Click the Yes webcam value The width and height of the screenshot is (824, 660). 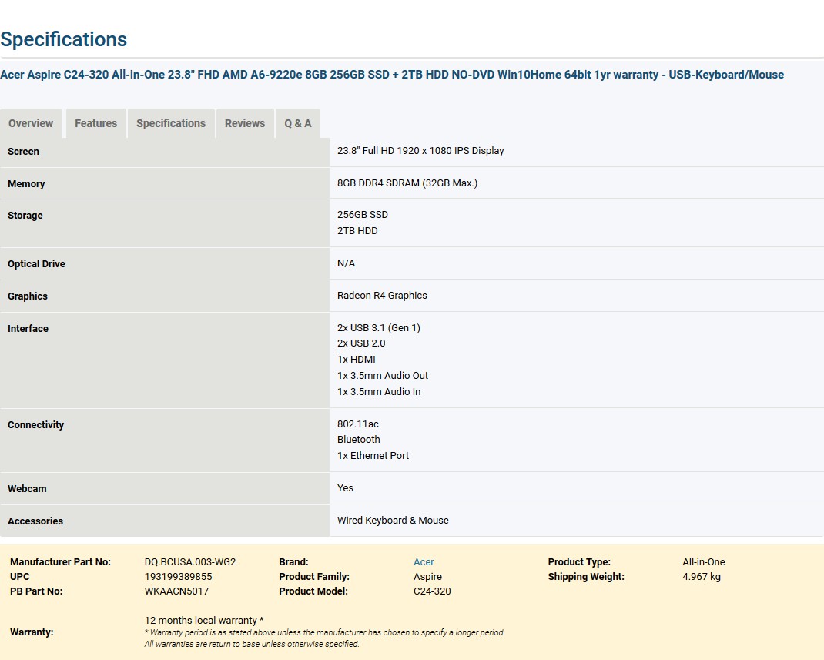tap(345, 488)
